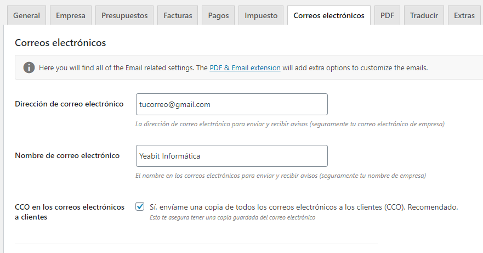Viewport: 483px width, 253px height.
Task: Switch to the Empresa tab
Action: [71, 15]
